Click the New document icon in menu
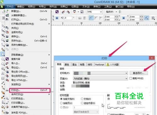The width and height of the screenshot is (157, 115). (7, 11)
